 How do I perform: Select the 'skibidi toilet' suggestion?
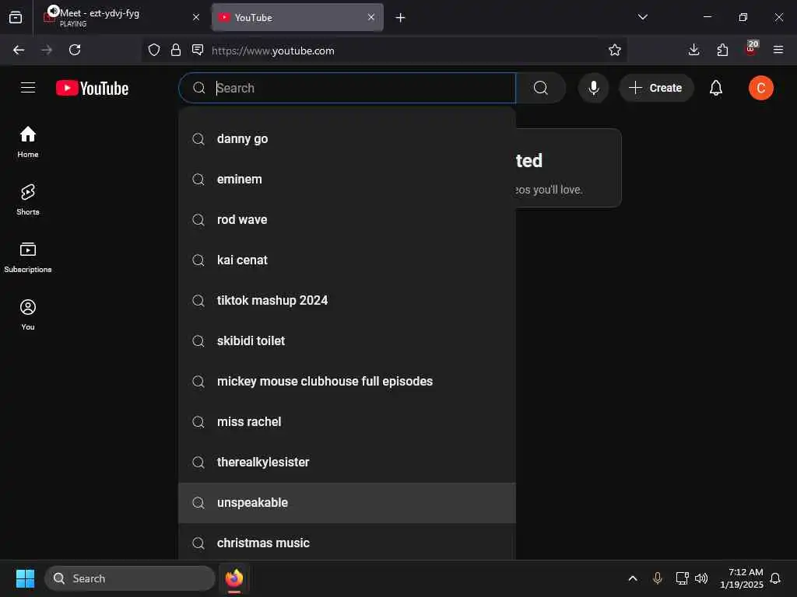coord(347,340)
